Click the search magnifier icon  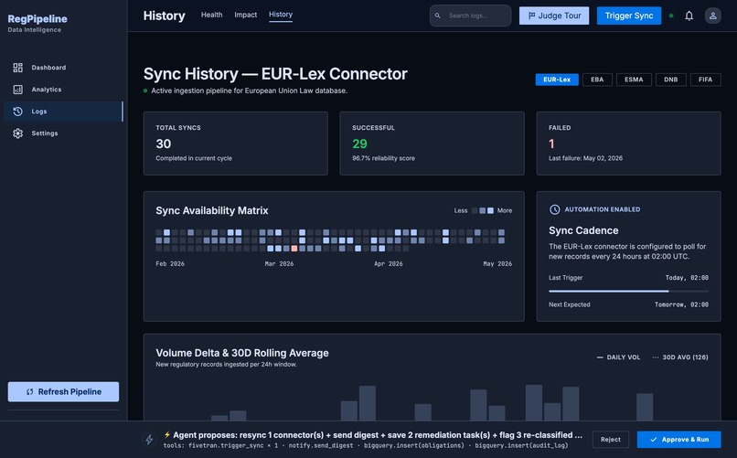point(438,16)
